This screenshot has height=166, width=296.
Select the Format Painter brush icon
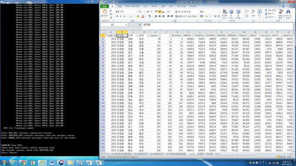click(x=111, y=17)
